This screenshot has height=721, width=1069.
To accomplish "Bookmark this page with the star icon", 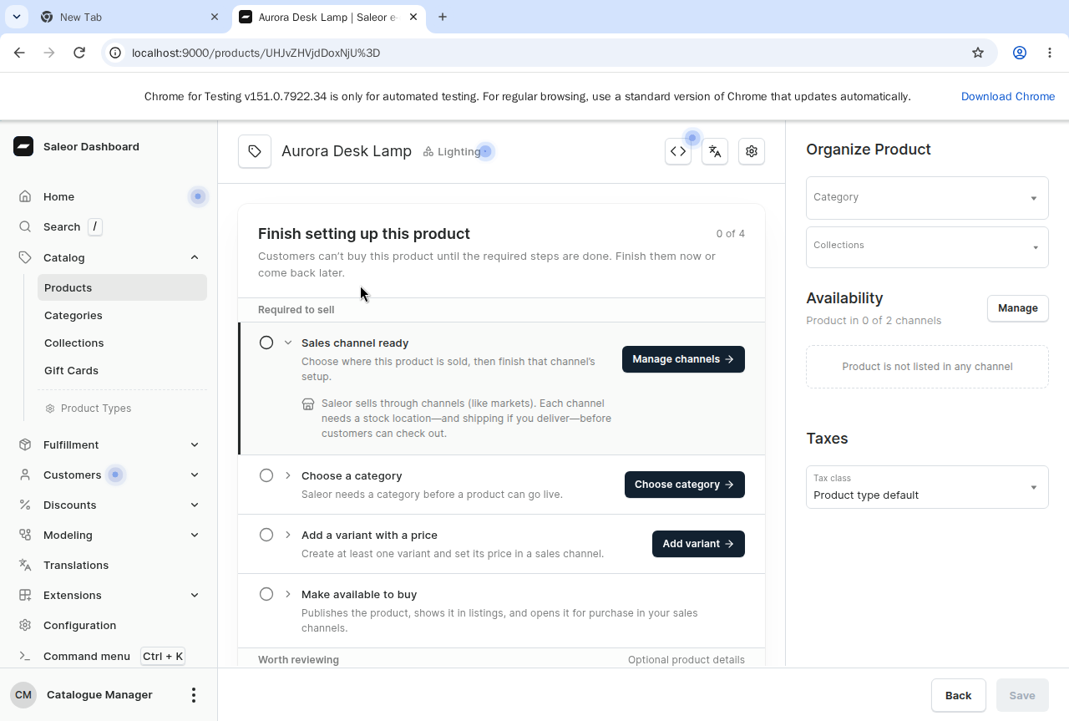I will [978, 53].
